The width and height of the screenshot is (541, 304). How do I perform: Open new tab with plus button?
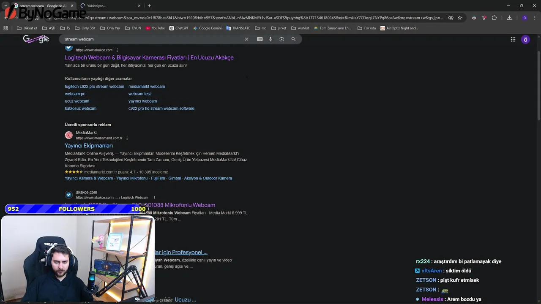tap(149, 6)
